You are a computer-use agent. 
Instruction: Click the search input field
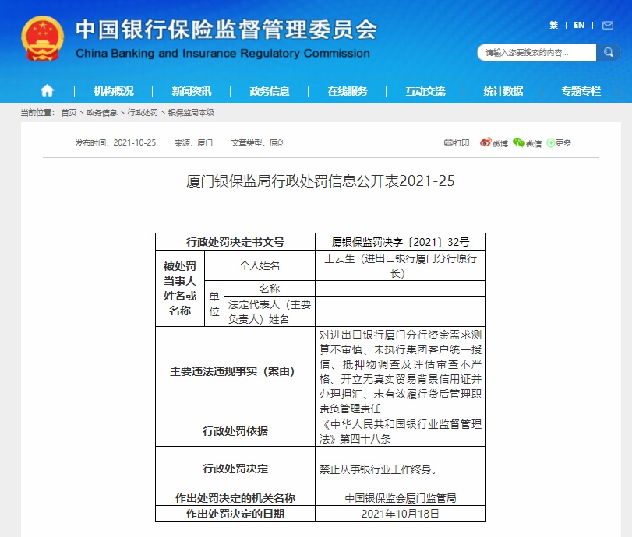533,52
